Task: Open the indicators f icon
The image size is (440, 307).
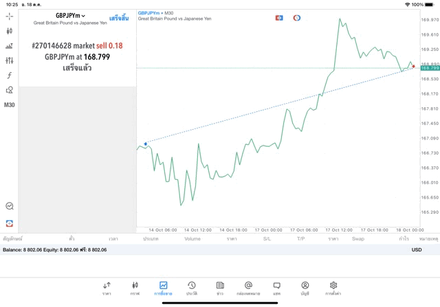Action: (9, 75)
